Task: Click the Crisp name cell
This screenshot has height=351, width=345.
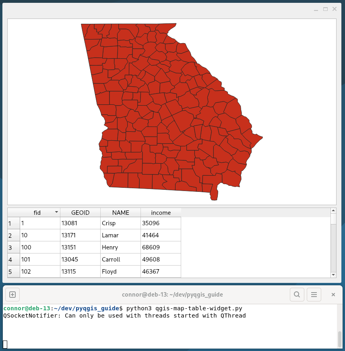Action: click(120, 223)
